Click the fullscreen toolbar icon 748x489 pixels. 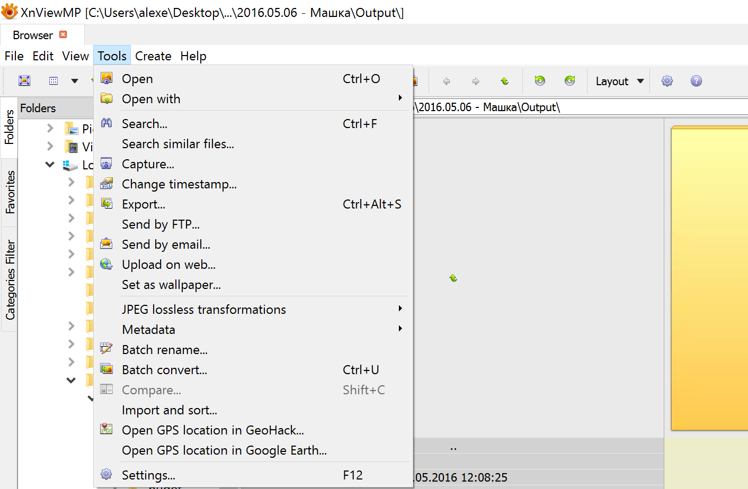(x=24, y=80)
